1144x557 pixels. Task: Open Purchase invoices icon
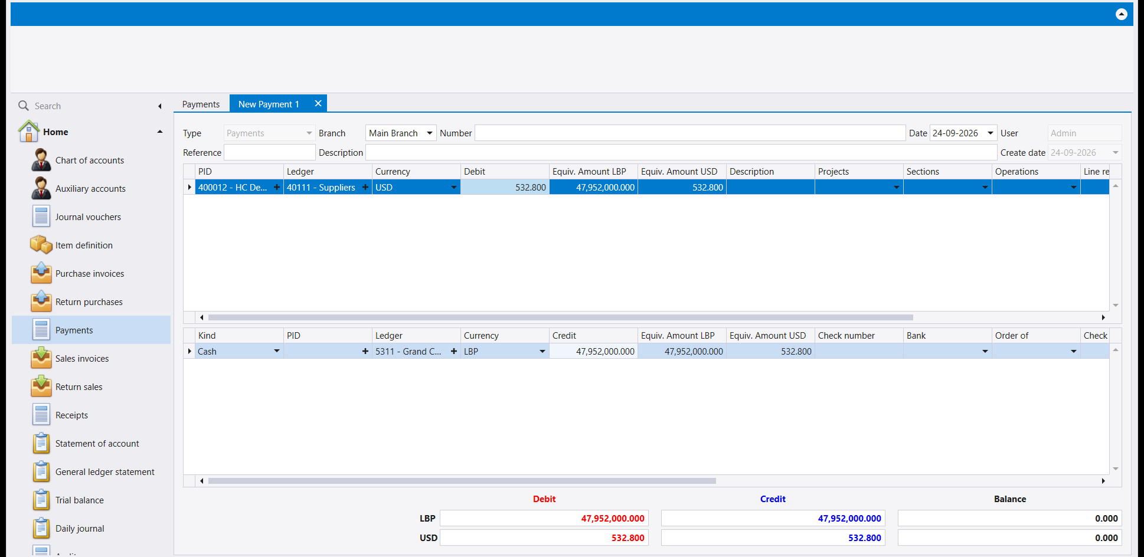[x=41, y=273]
